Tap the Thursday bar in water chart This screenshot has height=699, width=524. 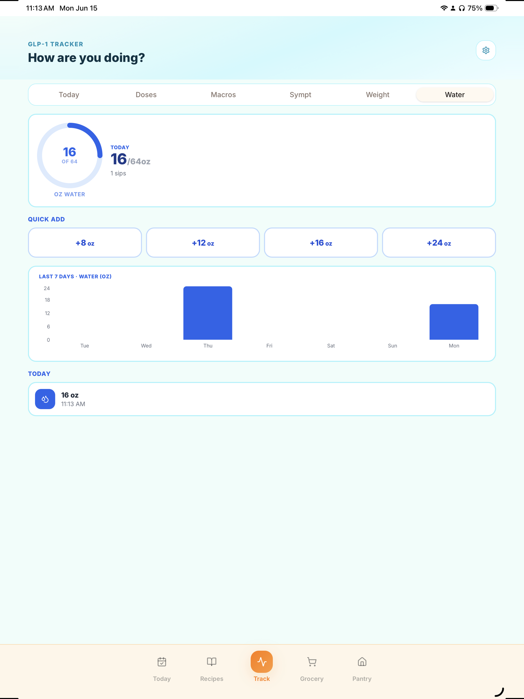click(x=208, y=313)
